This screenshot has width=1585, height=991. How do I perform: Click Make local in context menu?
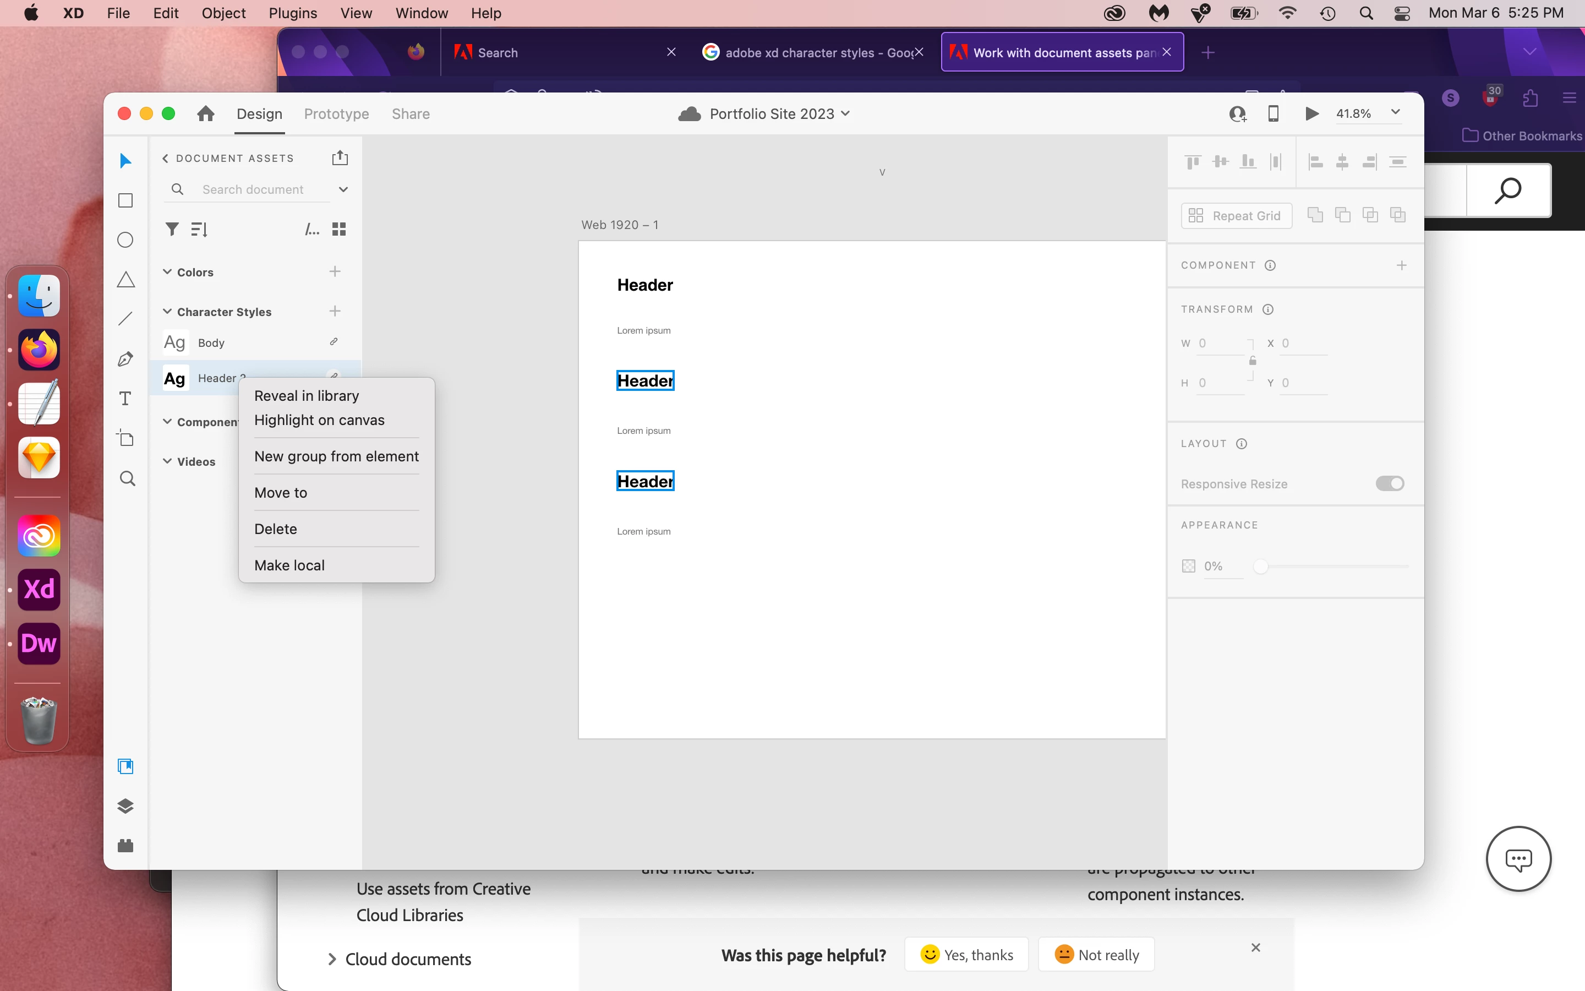point(289,565)
